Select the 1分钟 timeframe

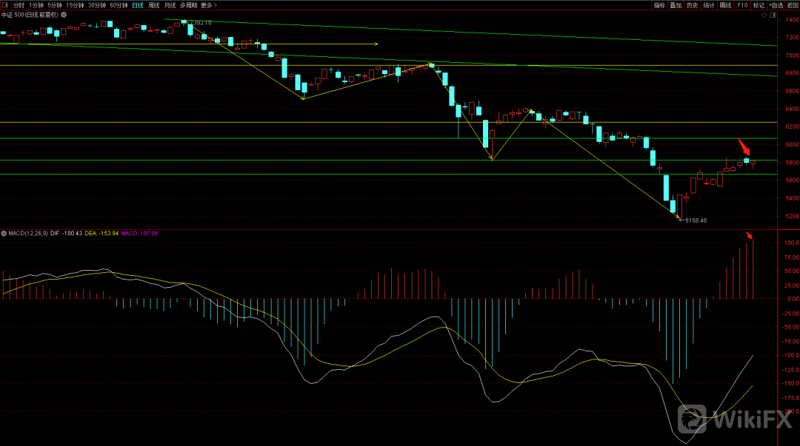[36, 4]
